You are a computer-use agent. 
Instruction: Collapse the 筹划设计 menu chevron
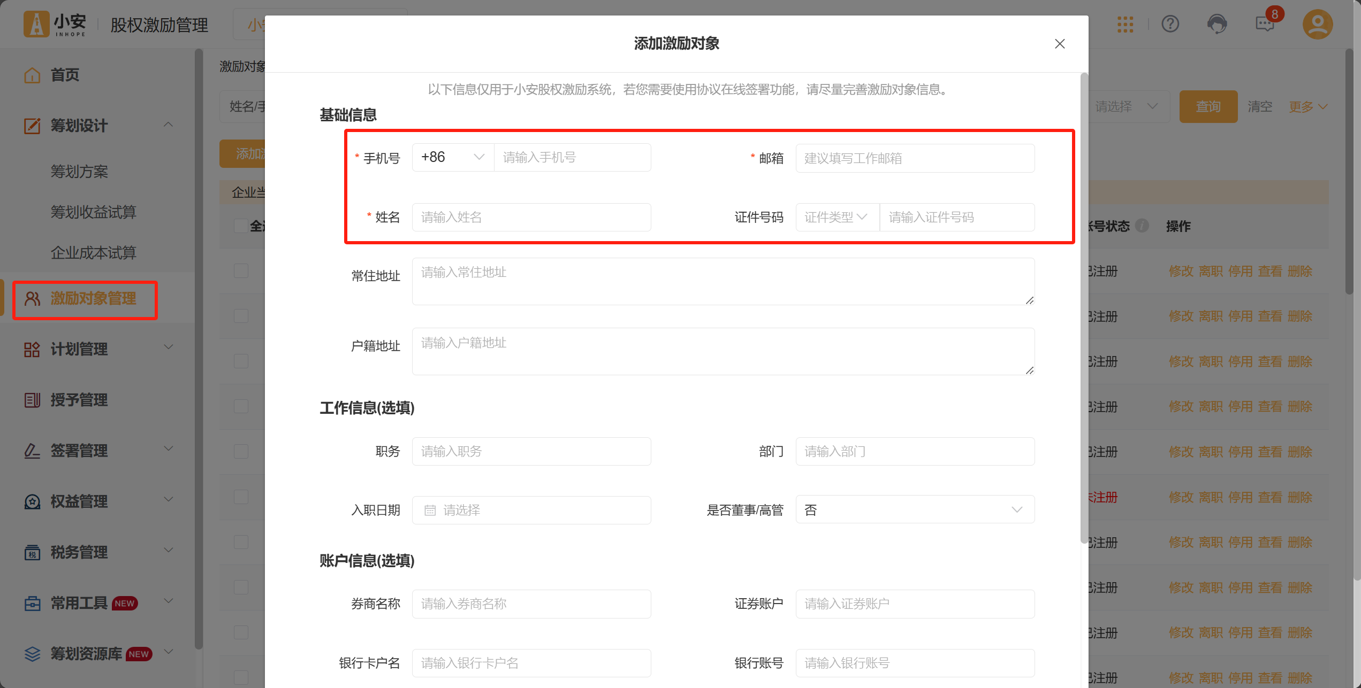[x=169, y=125]
